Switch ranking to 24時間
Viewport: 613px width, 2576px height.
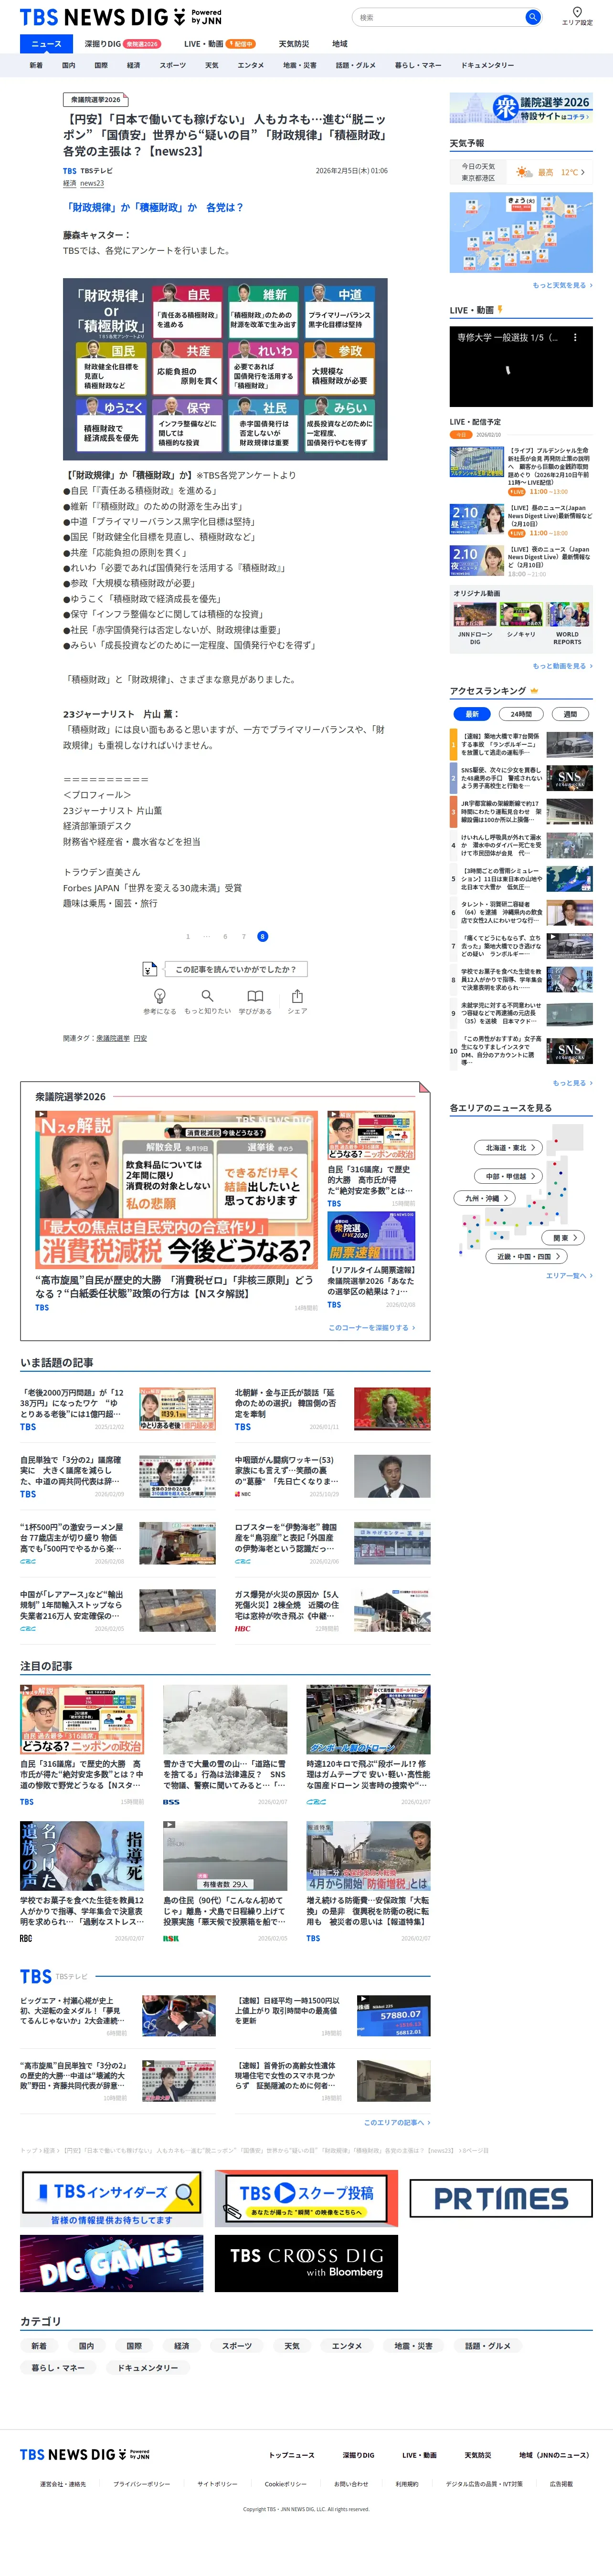tap(521, 714)
